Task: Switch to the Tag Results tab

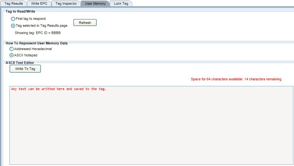Action: point(14,3)
